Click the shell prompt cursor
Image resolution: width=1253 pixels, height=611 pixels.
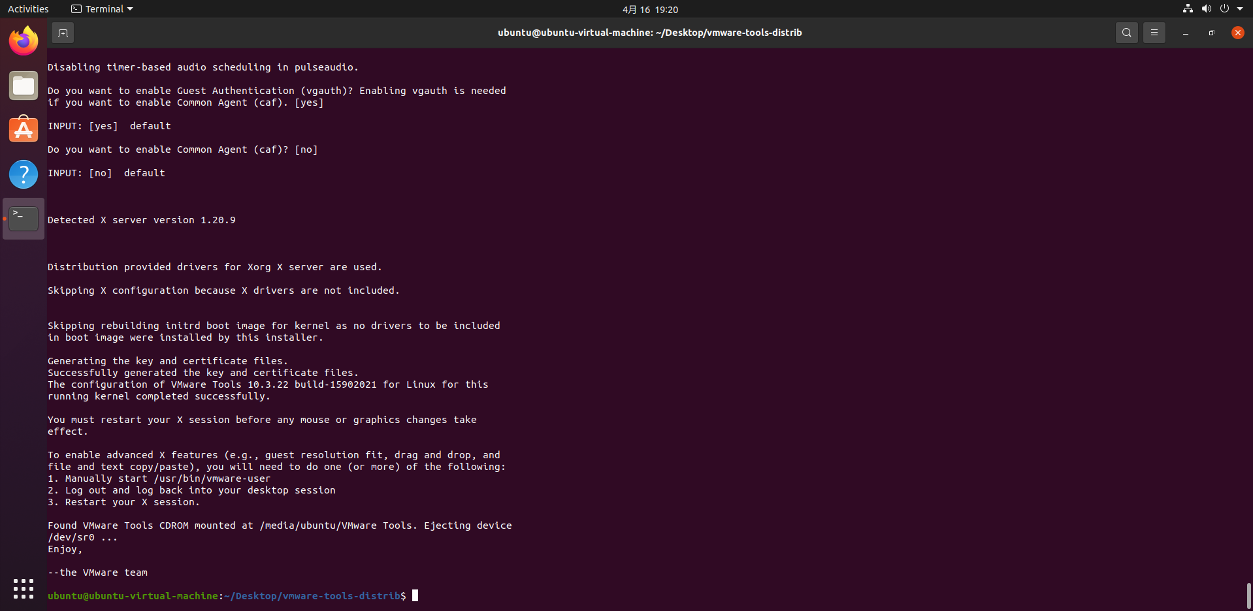coord(415,595)
